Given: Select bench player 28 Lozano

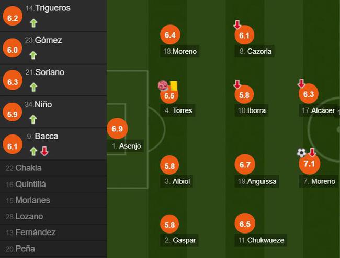Looking at the screenshot, I should click(x=53, y=216).
